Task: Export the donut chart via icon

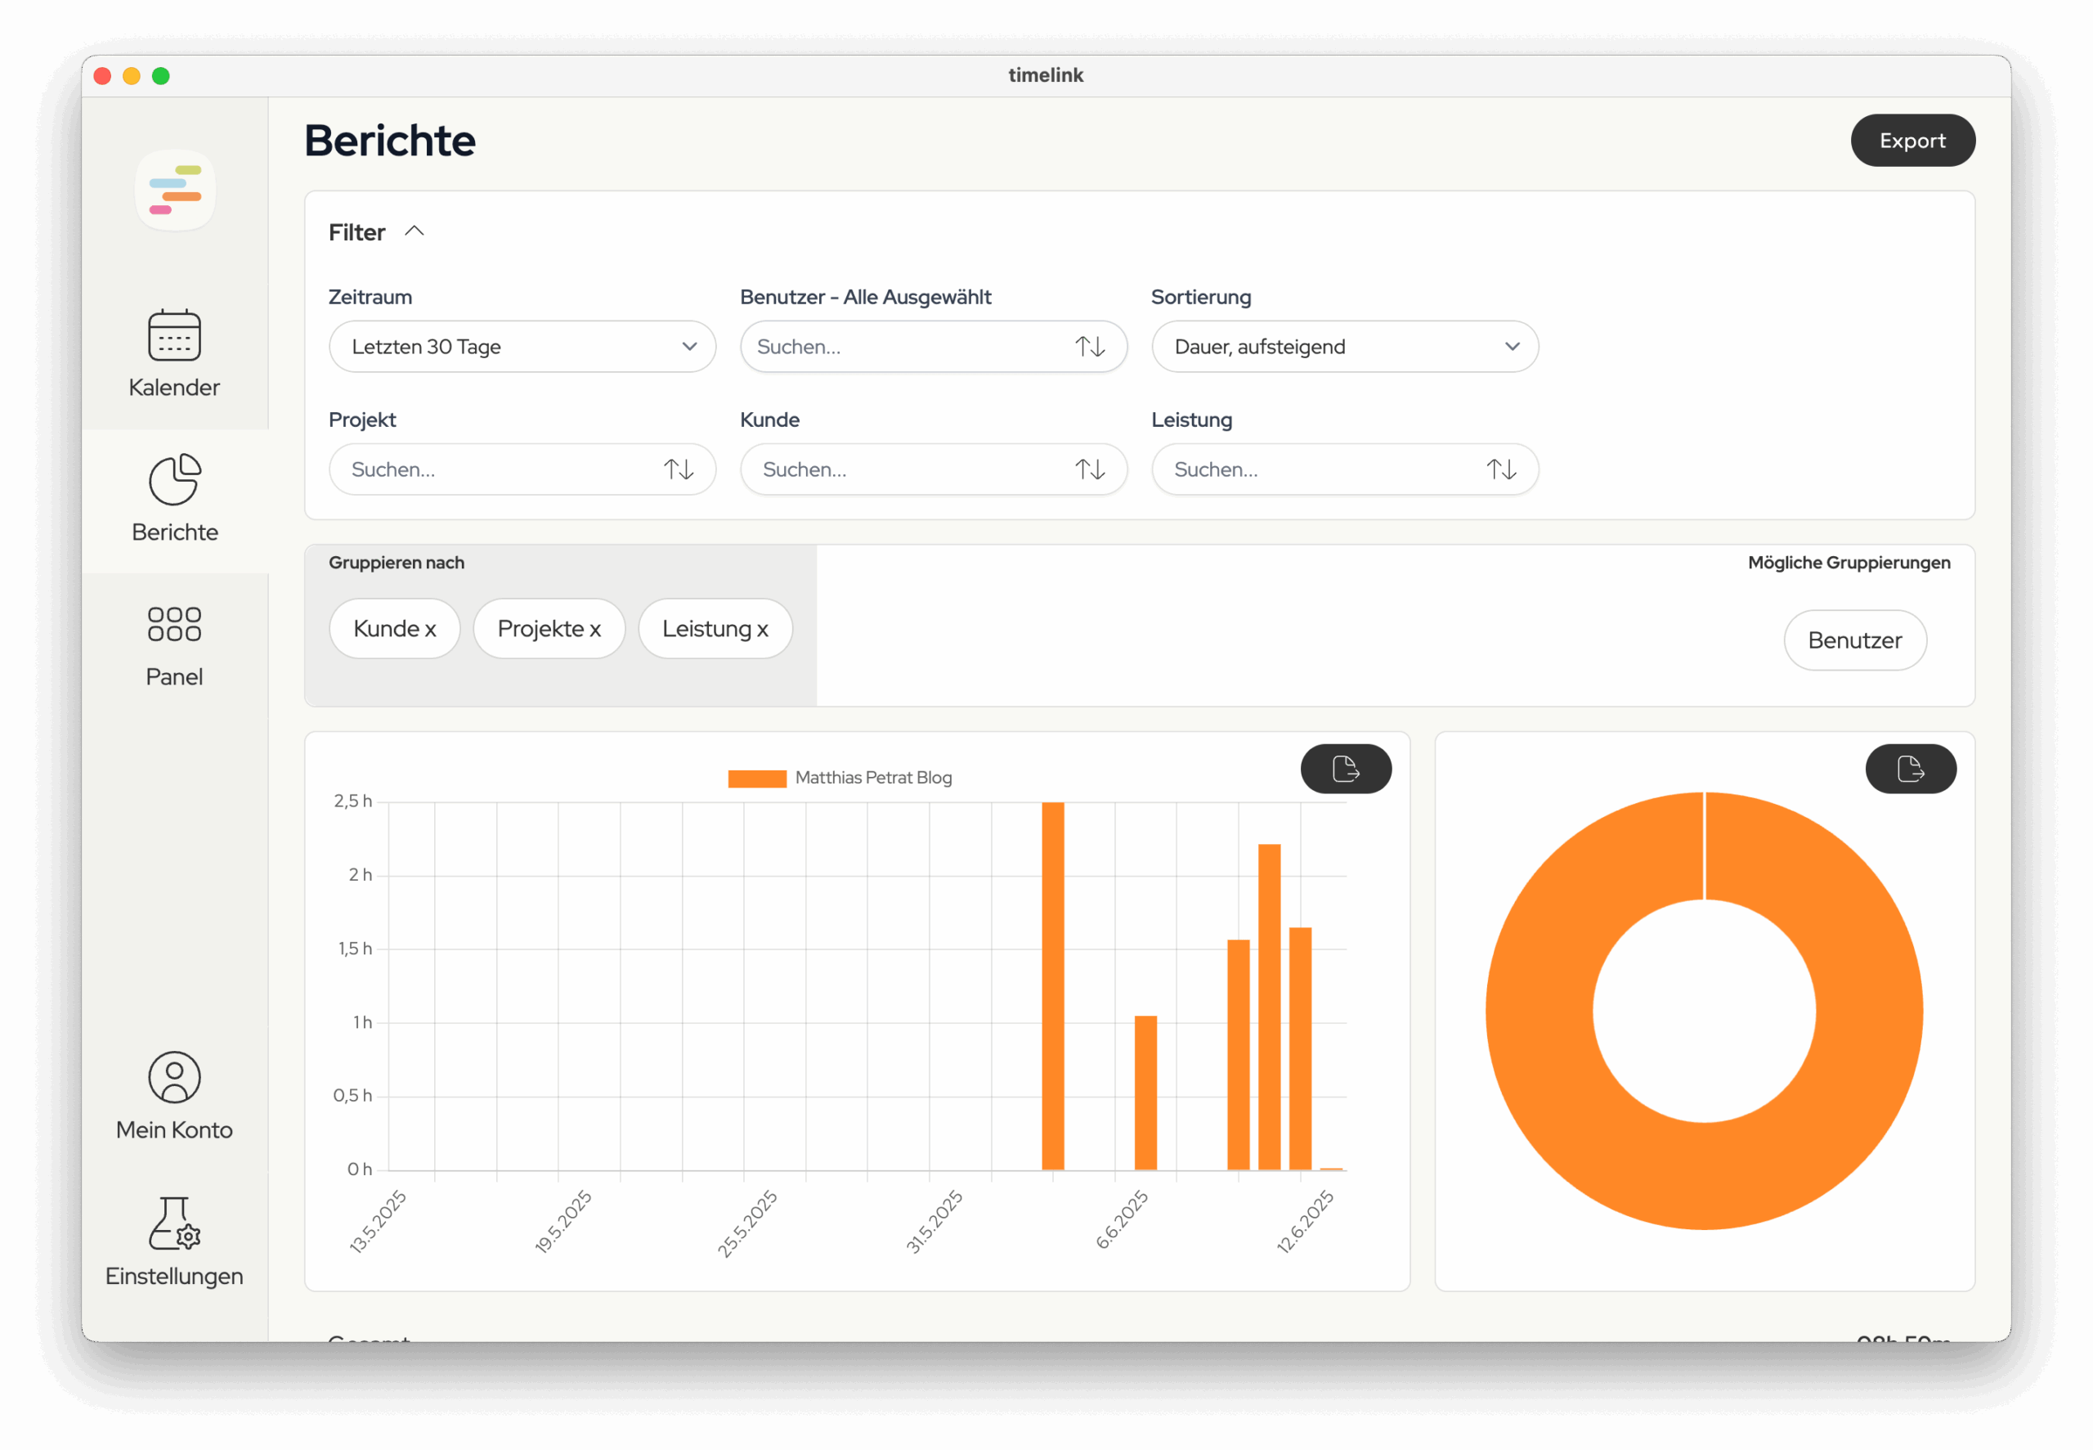Action: pyautogui.click(x=1911, y=769)
